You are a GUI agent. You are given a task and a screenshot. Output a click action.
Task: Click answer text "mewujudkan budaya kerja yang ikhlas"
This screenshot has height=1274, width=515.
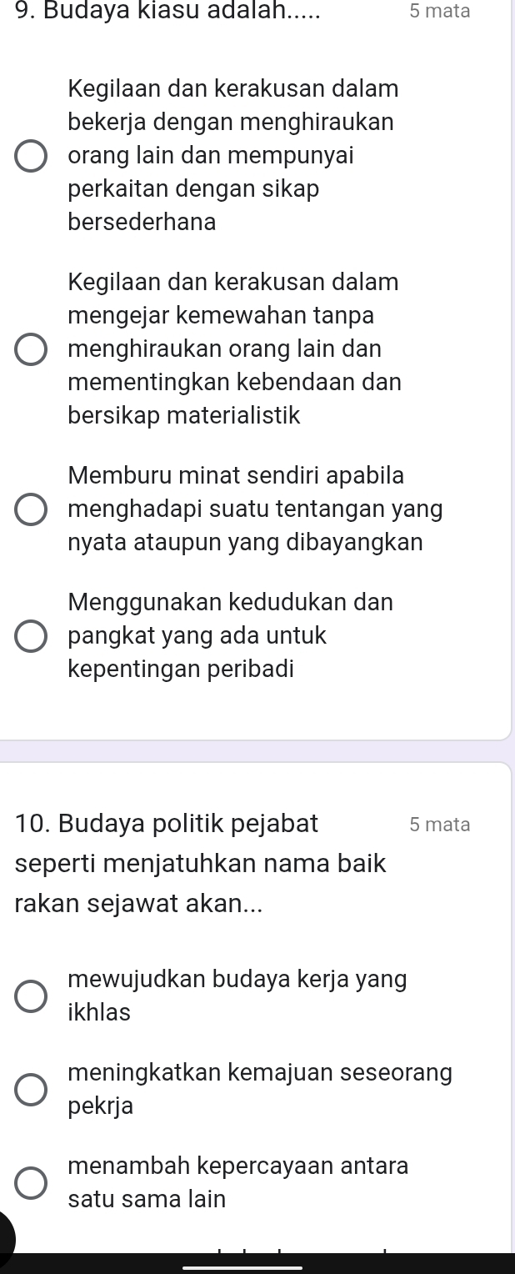(x=238, y=996)
